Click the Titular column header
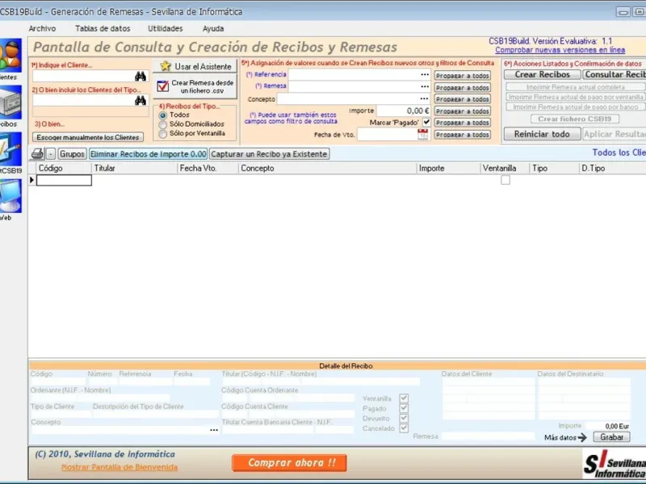Viewport: 646px width, 484px height. click(x=134, y=168)
